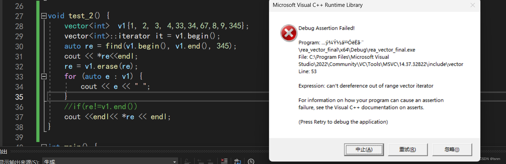
Task: Click the '(Press Retry to debug the application)' text
Action: tap(343, 122)
